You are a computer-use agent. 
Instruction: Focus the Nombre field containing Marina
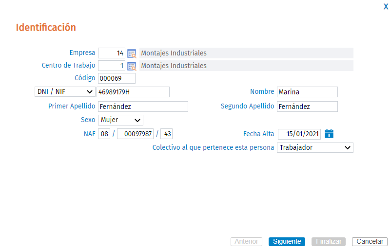(x=307, y=92)
